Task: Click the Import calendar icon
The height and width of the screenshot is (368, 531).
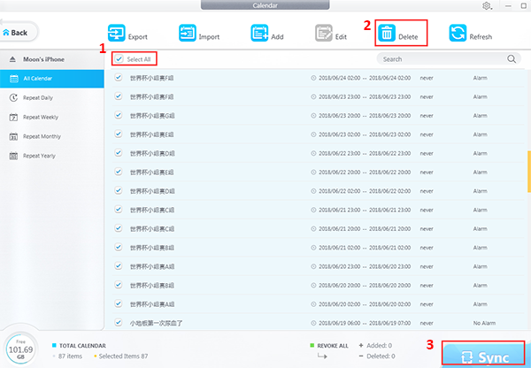Action: pyautogui.click(x=189, y=33)
